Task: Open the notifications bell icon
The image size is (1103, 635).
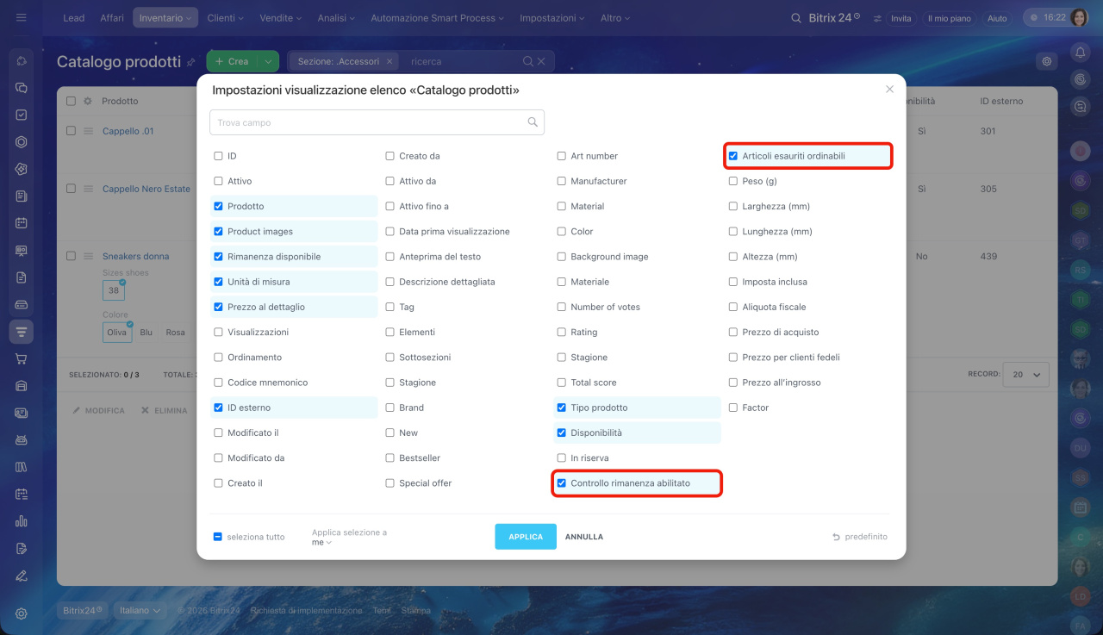Action: 1080,53
